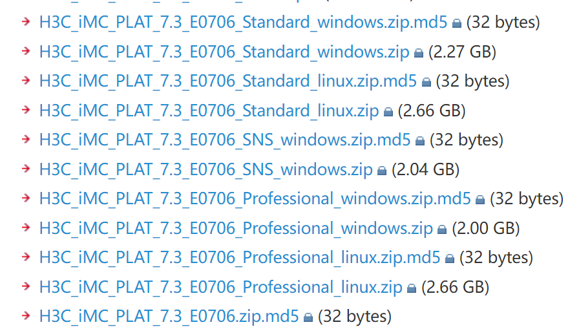The image size is (579, 329).
Task: Open H3C_iMC_PLAT_7.3_E0706_Standard_linux.zip.md5 link
Action: (227, 81)
